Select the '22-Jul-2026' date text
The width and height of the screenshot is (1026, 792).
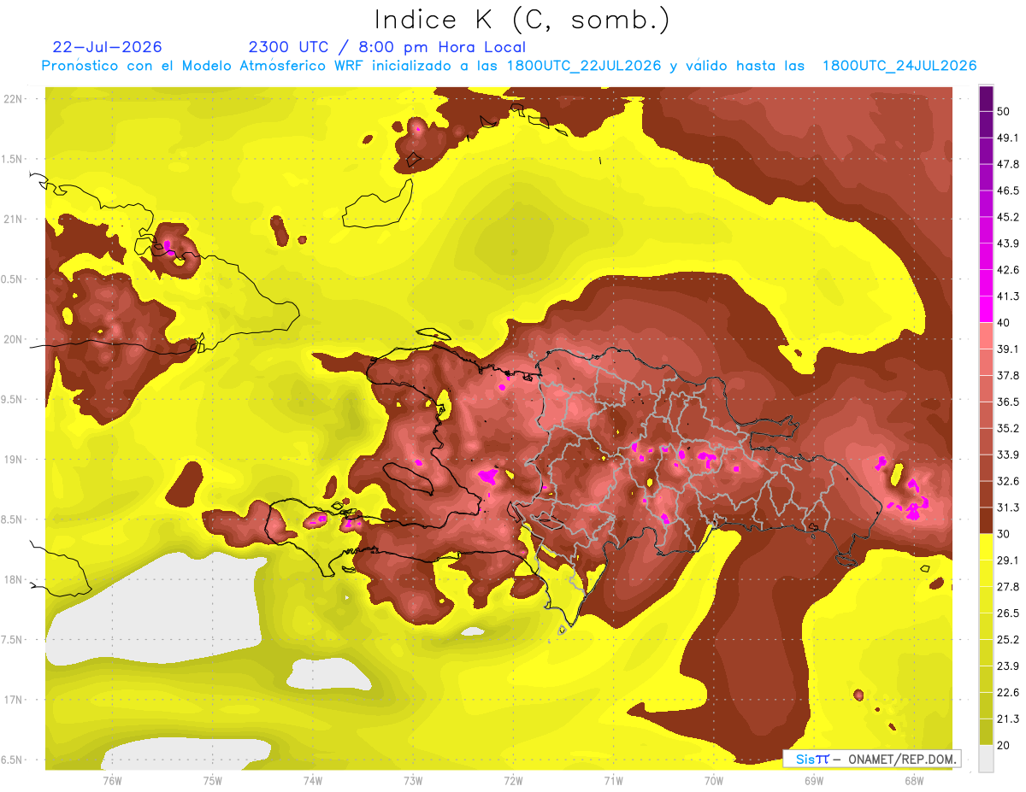[107, 47]
